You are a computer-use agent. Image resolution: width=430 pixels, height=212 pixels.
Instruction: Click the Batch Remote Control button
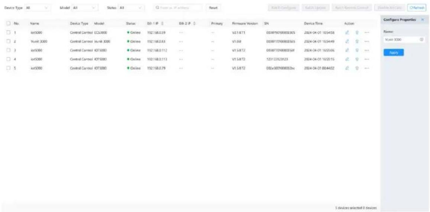click(x=352, y=8)
